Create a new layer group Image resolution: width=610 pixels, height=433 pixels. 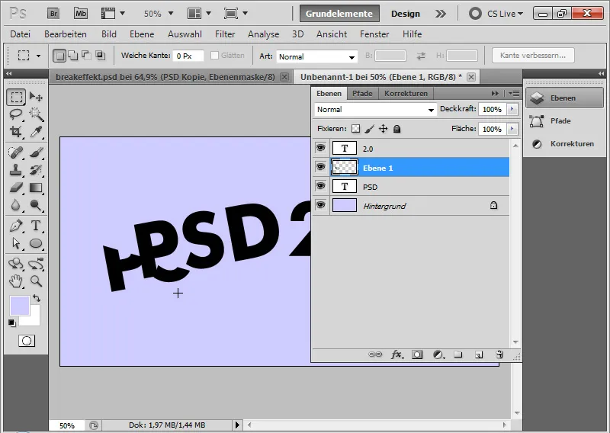coord(458,354)
